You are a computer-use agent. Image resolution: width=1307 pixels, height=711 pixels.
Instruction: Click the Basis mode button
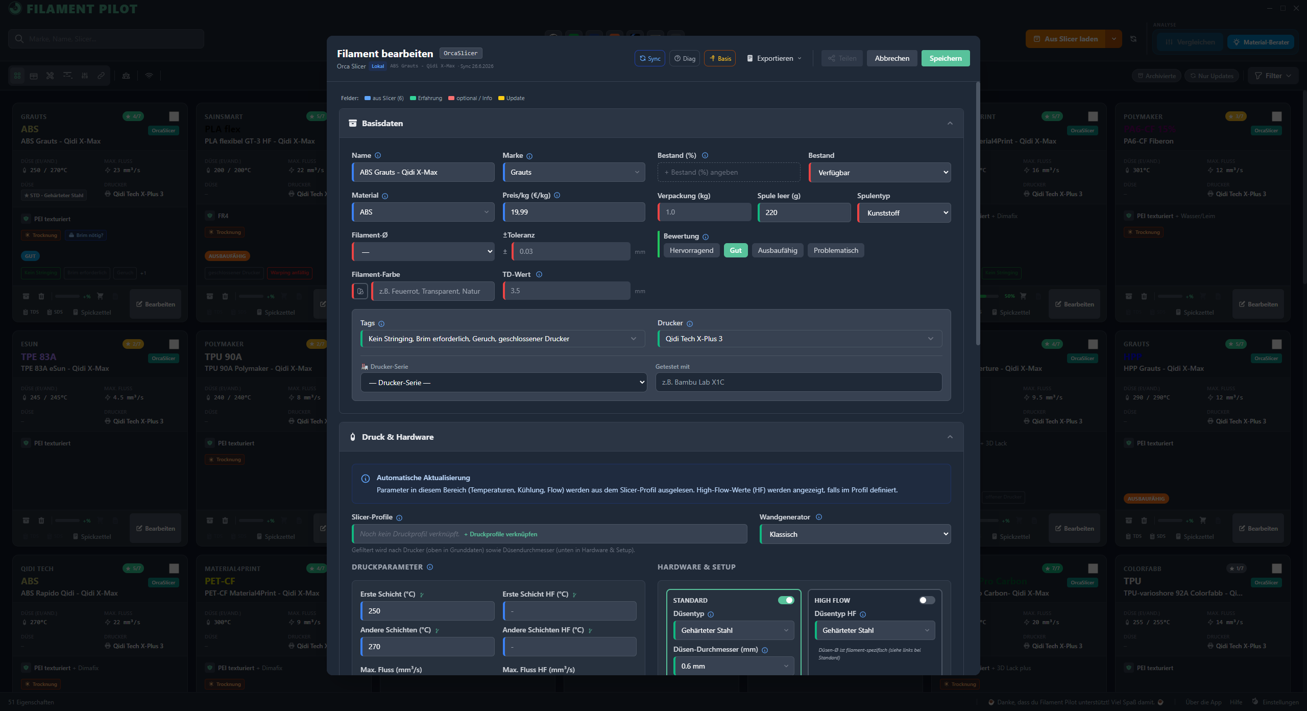pos(720,58)
